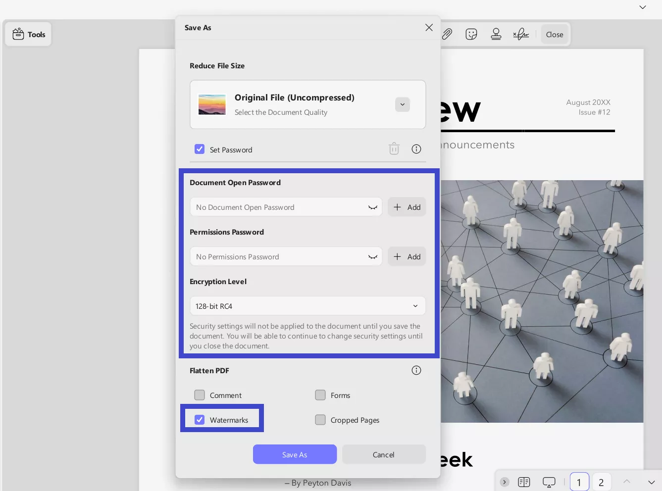The height and width of the screenshot is (491, 662).
Task: Show Set Password info icon
Action: click(x=416, y=149)
